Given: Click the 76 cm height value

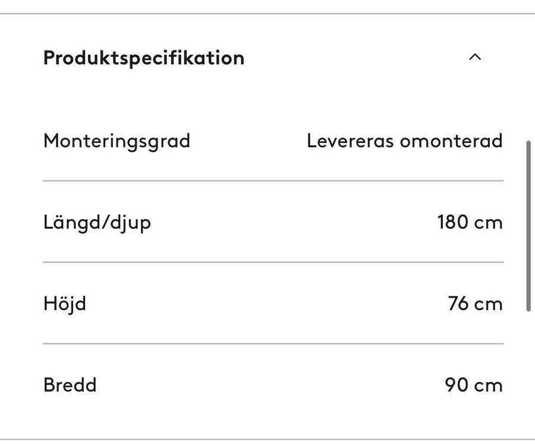Looking at the screenshot, I should pos(475,304).
